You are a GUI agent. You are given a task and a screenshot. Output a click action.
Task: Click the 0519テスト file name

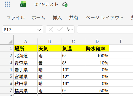46,4
